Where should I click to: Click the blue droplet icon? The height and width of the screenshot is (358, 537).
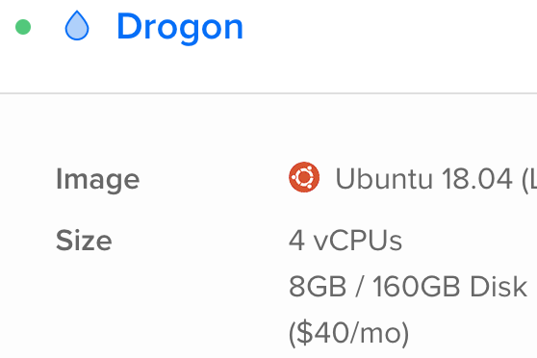[77, 26]
